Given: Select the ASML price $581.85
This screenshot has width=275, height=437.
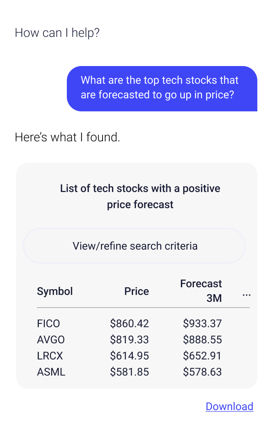Looking at the screenshot, I should pos(129,372).
